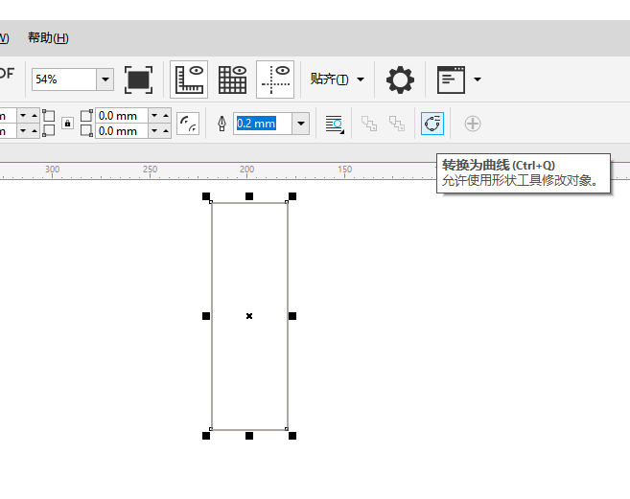Toggle the corner radius lock
Image resolution: width=630 pixels, height=499 pixels.
[x=67, y=124]
